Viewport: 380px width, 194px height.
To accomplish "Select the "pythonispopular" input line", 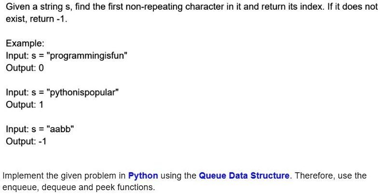I will (x=62, y=92).
